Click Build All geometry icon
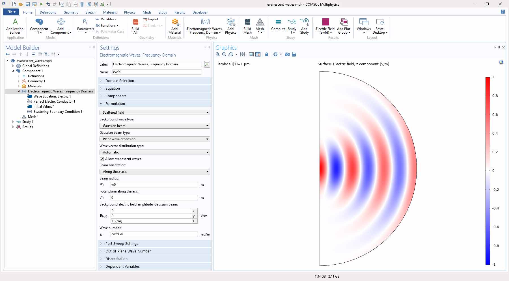Image resolution: width=509 pixels, height=281 pixels. pos(135,26)
